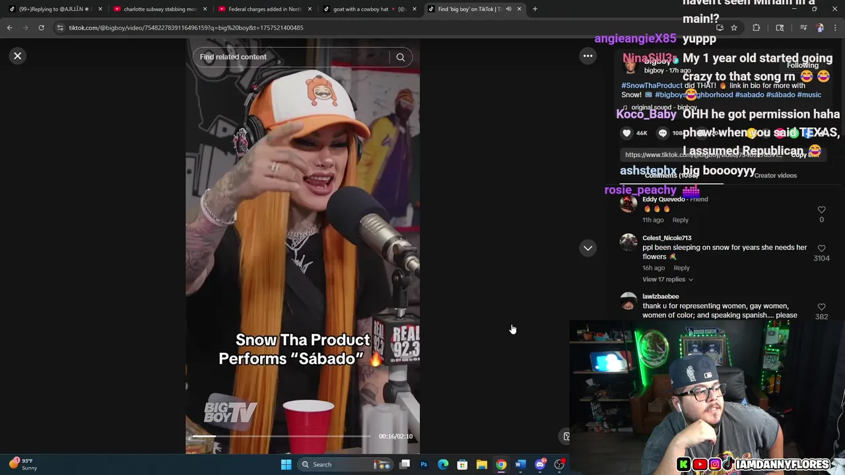The width and height of the screenshot is (845, 475).
Task: Click the #music hashtag link
Action: pyautogui.click(x=809, y=95)
